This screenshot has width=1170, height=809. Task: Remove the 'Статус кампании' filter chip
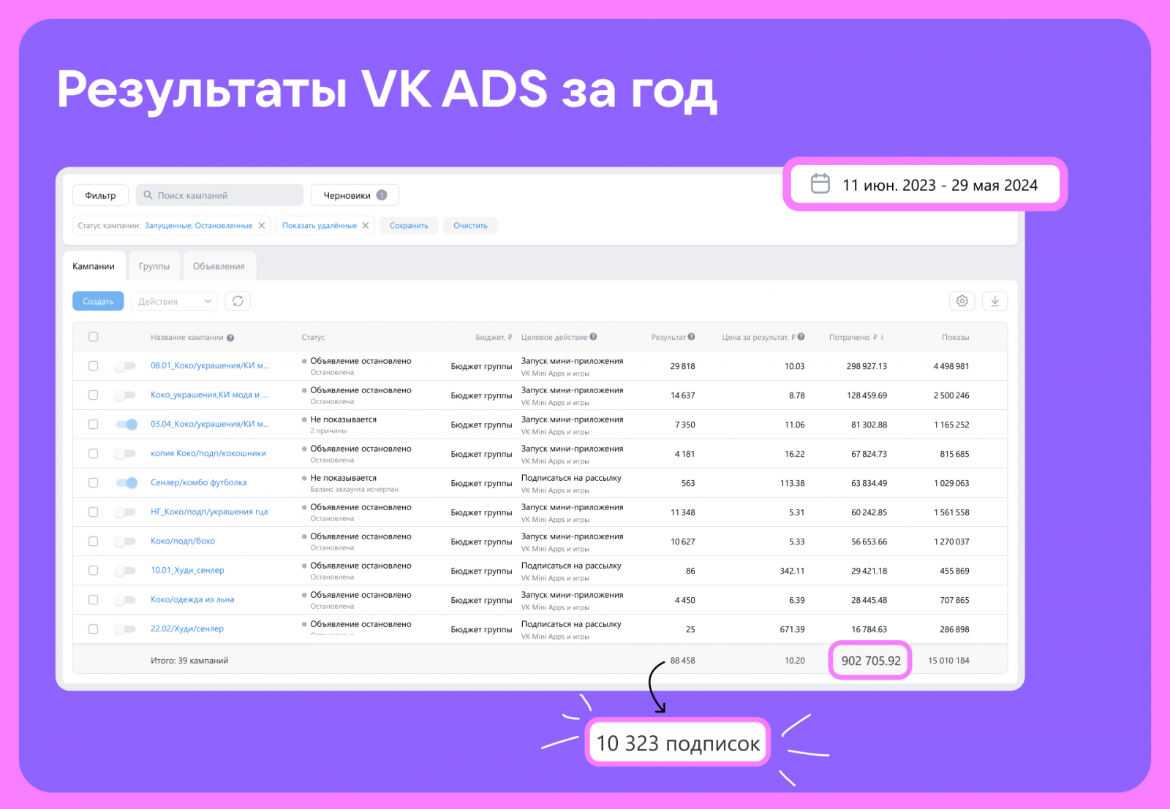click(262, 226)
